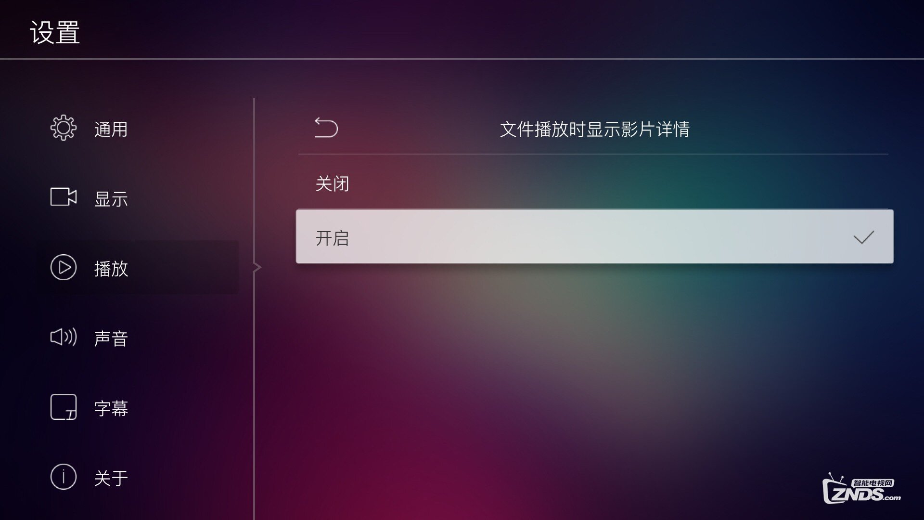Click the 设置 page title
This screenshot has height=520, width=924.
point(55,33)
